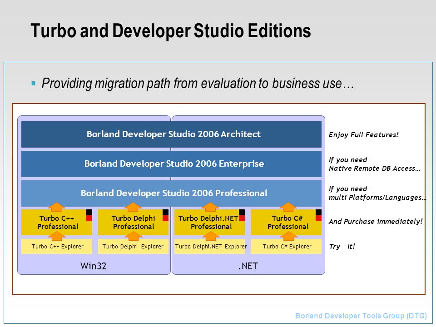Select the Turbo C# Explorer box
This screenshot has width=436, height=327.
coord(286,246)
